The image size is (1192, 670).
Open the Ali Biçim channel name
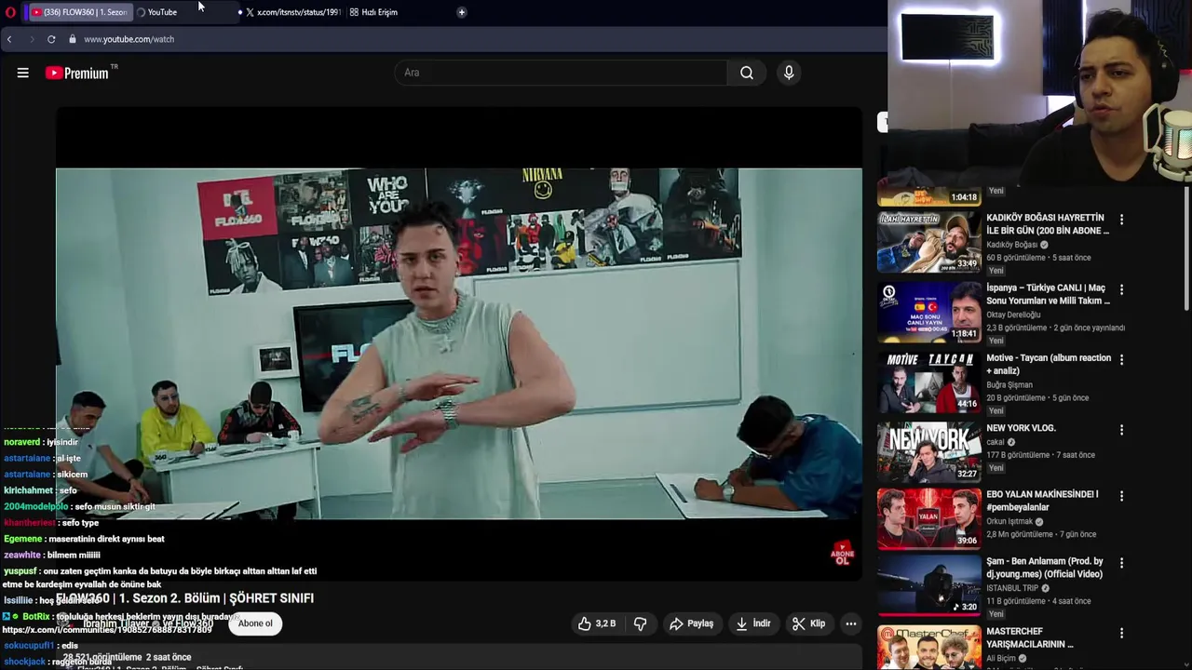point(1001,658)
